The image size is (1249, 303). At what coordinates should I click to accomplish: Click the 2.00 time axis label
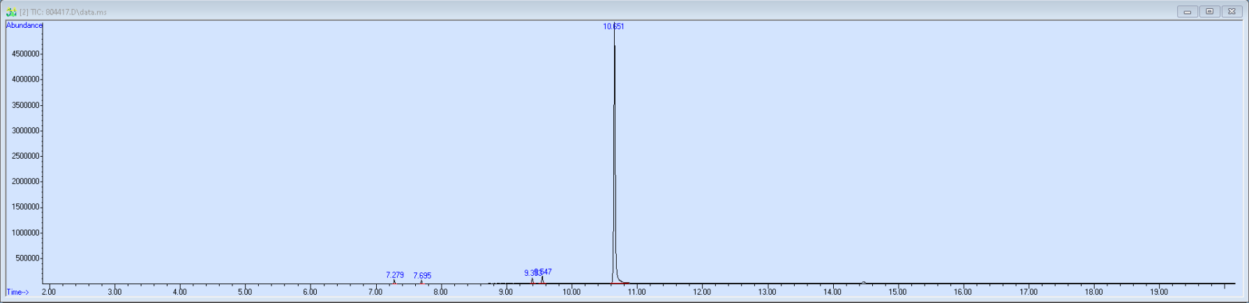pyautogui.click(x=49, y=292)
